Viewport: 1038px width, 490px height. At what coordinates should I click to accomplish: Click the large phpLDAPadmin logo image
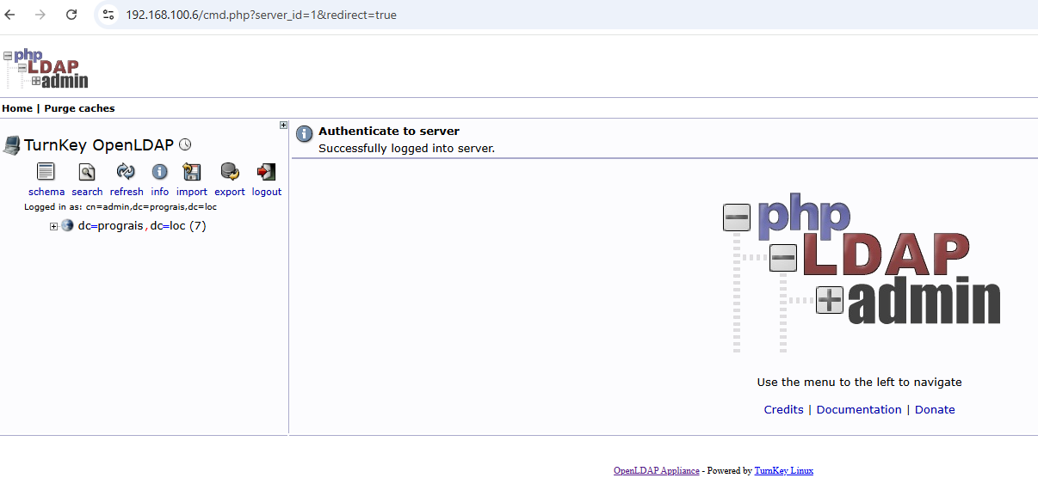[862, 275]
